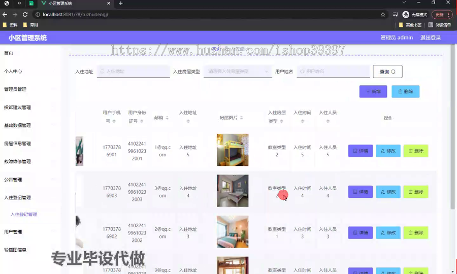The height and width of the screenshot is (274, 457).
Task: Click 删除 for the 17703786902 row
Action: (x=416, y=233)
